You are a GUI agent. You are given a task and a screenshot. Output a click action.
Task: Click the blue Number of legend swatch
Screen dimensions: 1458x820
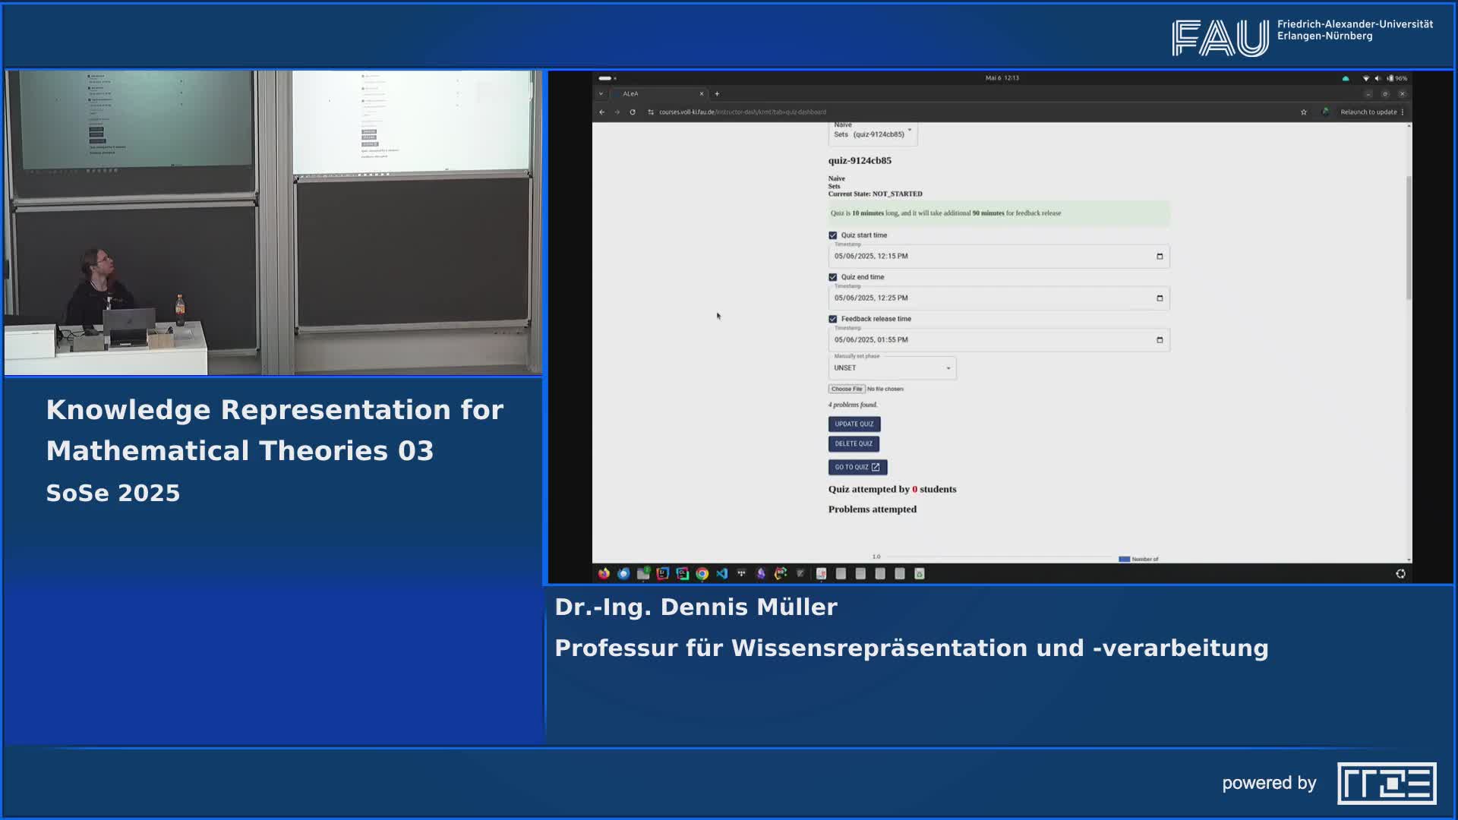click(x=1125, y=559)
